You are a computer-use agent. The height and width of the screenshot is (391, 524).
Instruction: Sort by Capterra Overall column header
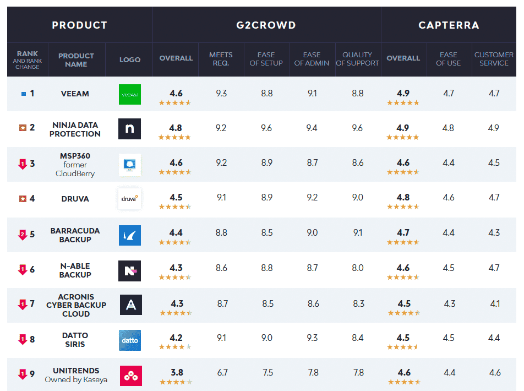point(403,58)
